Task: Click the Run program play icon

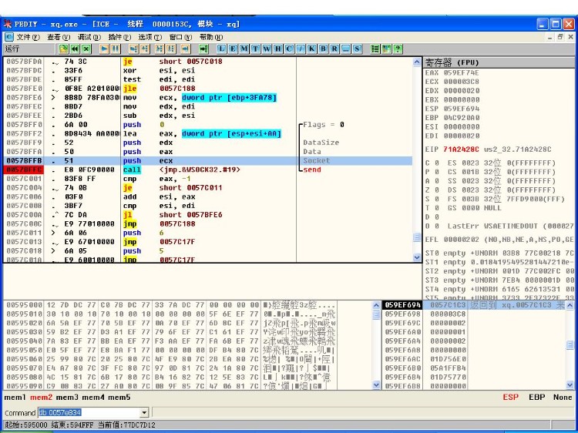Action: [104, 49]
